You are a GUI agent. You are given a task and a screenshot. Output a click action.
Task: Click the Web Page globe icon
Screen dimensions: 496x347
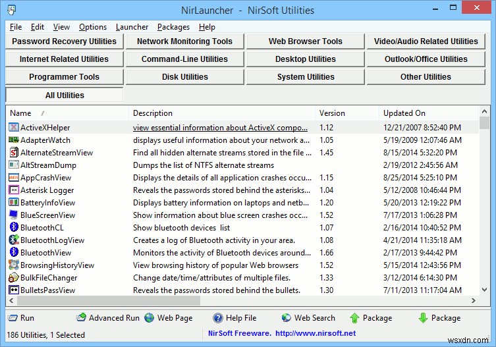point(150,318)
